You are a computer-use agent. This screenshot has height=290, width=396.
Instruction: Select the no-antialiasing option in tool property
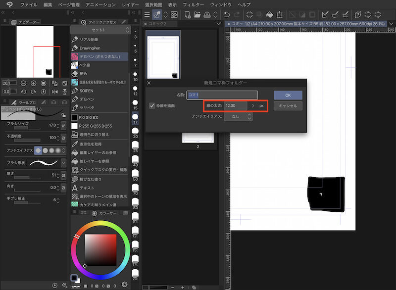point(38,150)
